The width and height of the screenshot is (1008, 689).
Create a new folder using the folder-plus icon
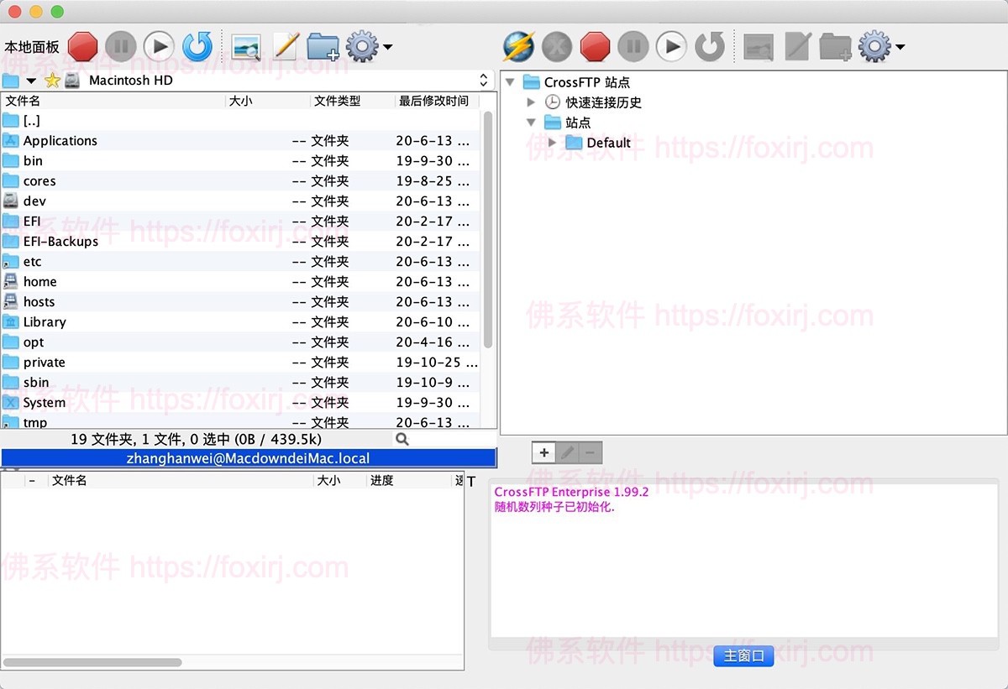(x=323, y=46)
